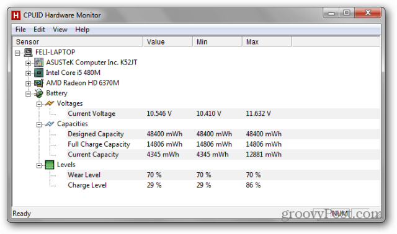Image resolution: width=397 pixels, height=234 pixels.
Task: Click the Ready status bar text
Action: pyautogui.click(x=22, y=214)
